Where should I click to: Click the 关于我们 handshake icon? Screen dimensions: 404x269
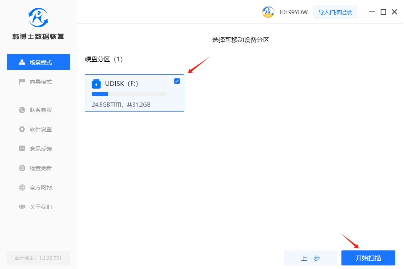click(x=22, y=207)
